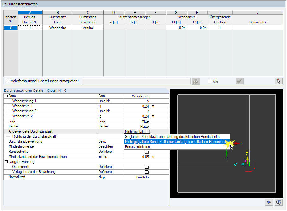Image resolution: width=287 pixels, height=211 pixels.
Task: Click the Vertikal reinforcement cell
Action: (x=88, y=28)
